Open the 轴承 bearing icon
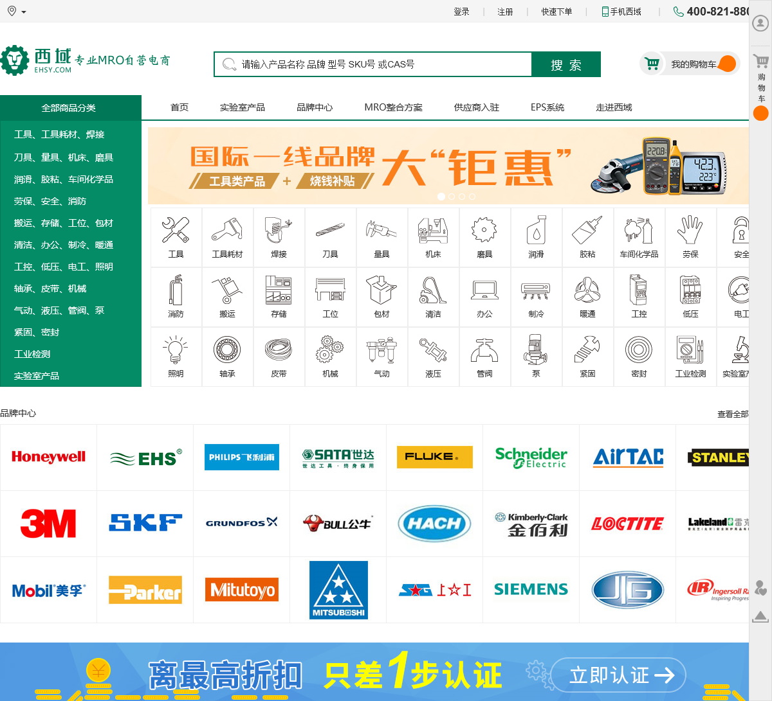The width and height of the screenshot is (772, 701). (x=227, y=350)
